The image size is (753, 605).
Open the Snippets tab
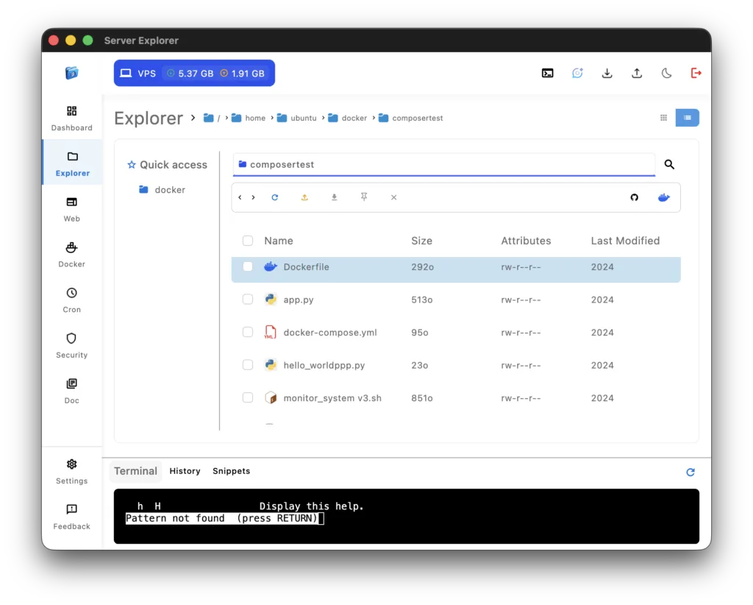231,471
